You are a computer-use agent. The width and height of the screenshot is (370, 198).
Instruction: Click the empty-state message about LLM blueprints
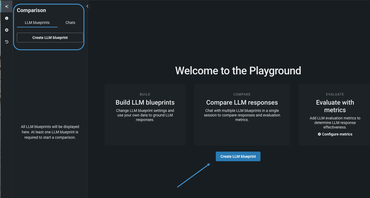pos(50,132)
